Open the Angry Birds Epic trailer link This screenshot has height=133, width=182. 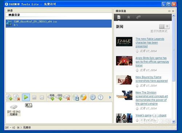pyautogui.click(x=152, y=61)
